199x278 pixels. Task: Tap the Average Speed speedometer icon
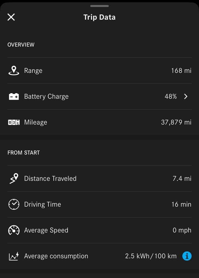14,230
